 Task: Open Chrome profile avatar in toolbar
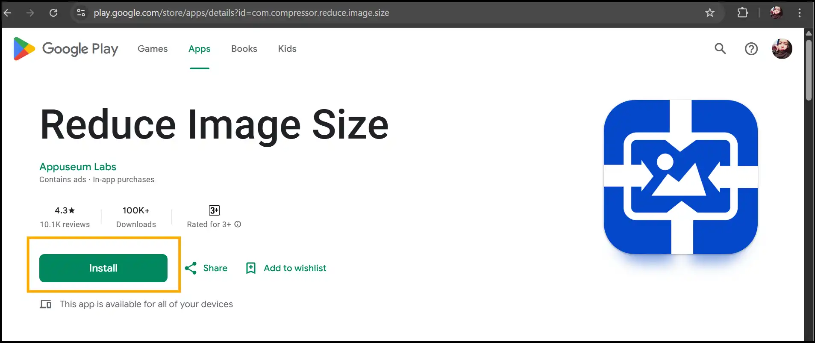click(x=777, y=13)
